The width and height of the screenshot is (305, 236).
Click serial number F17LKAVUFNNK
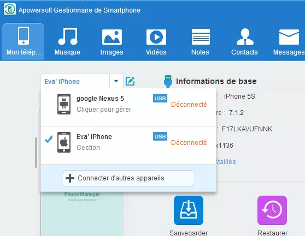click(x=247, y=129)
